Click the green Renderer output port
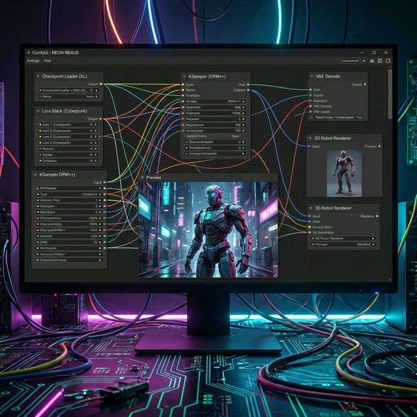The width and height of the screenshot is (417, 417). tap(377, 216)
